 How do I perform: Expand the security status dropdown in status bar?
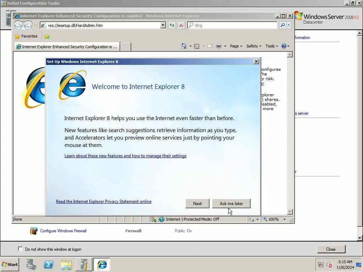pyautogui.click(x=257, y=219)
